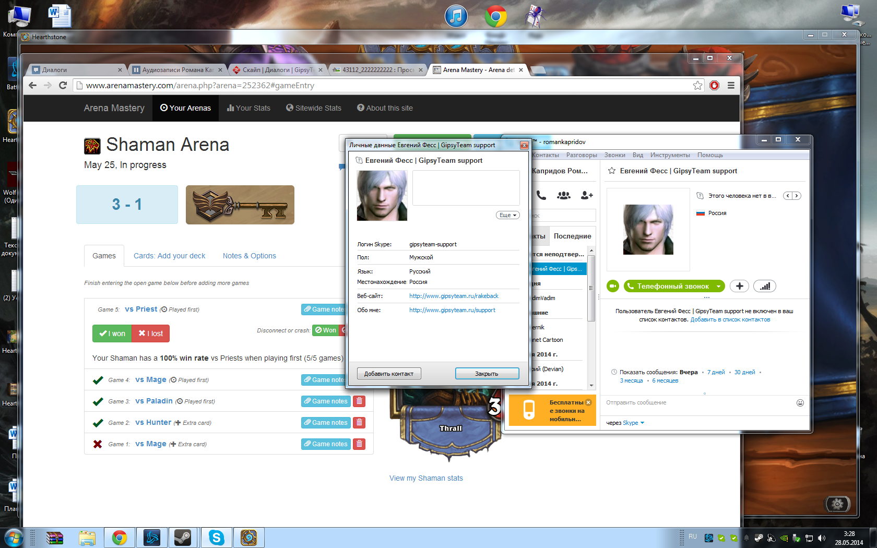
Task: Expand phone call options dropdown arrow
Action: point(718,286)
